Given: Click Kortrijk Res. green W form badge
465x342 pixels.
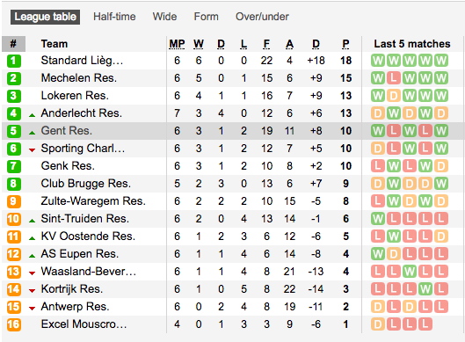Looking at the screenshot, I should point(425,289).
